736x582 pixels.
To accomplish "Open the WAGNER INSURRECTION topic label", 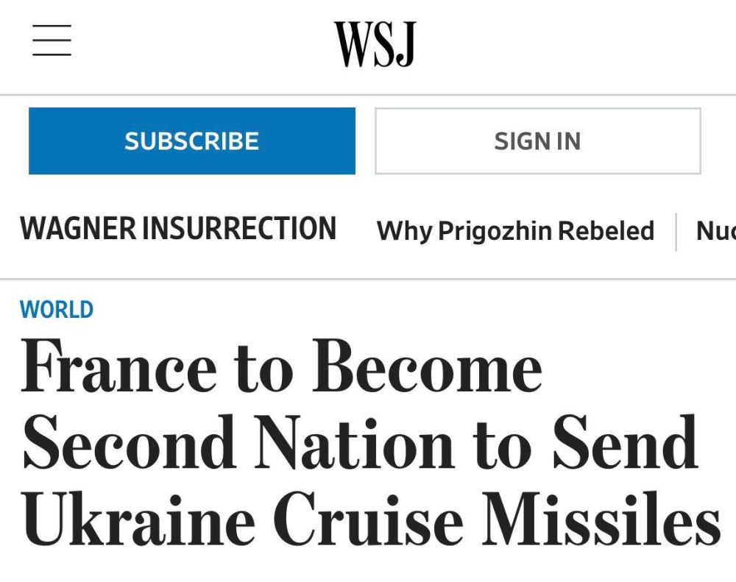I will pos(178,228).
